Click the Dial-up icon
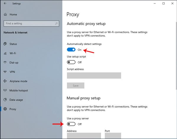 click(5, 62)
